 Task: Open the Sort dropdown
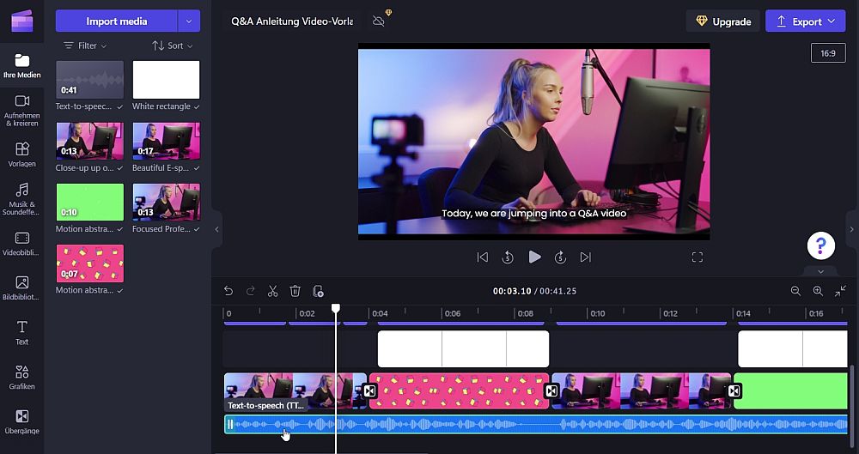[173, 45]
